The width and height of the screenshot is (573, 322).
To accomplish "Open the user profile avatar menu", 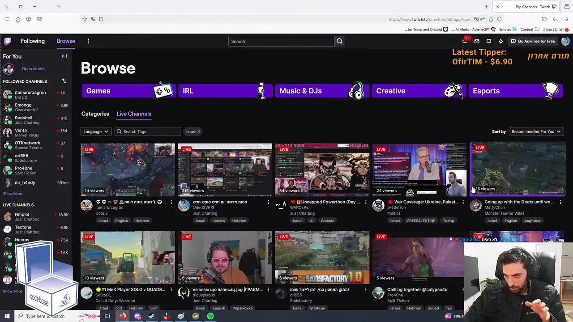I will (565, 41).
